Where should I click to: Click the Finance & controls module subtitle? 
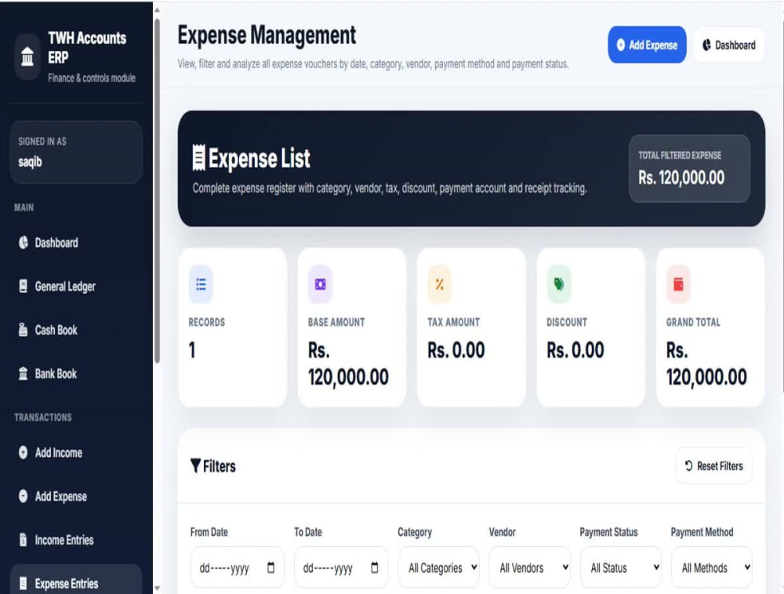[x=92, y=78]
